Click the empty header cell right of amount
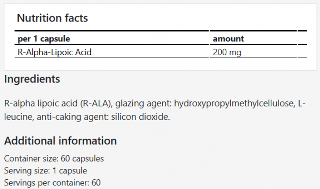The image size is (320, 189). 302,39
